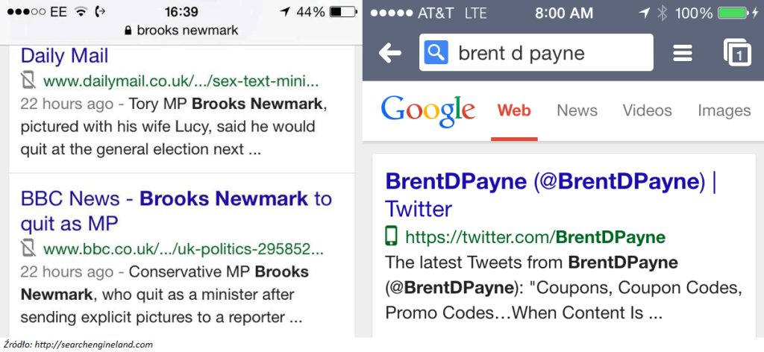Tap the 'brent d payne' search field

pos(536,53)
